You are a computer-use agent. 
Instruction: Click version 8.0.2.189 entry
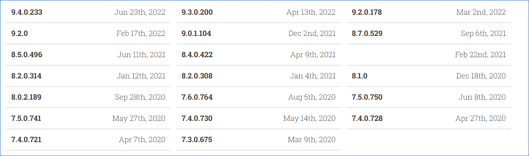26,97
